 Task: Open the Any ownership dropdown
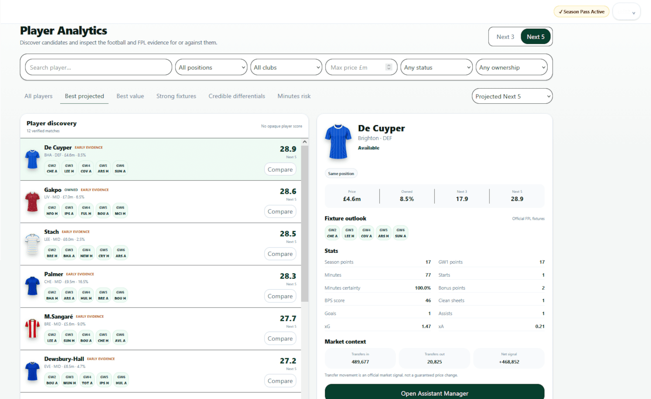511,67
